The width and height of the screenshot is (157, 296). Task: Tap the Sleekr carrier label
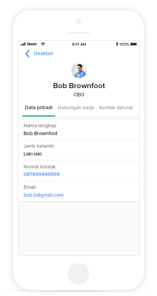32,44
